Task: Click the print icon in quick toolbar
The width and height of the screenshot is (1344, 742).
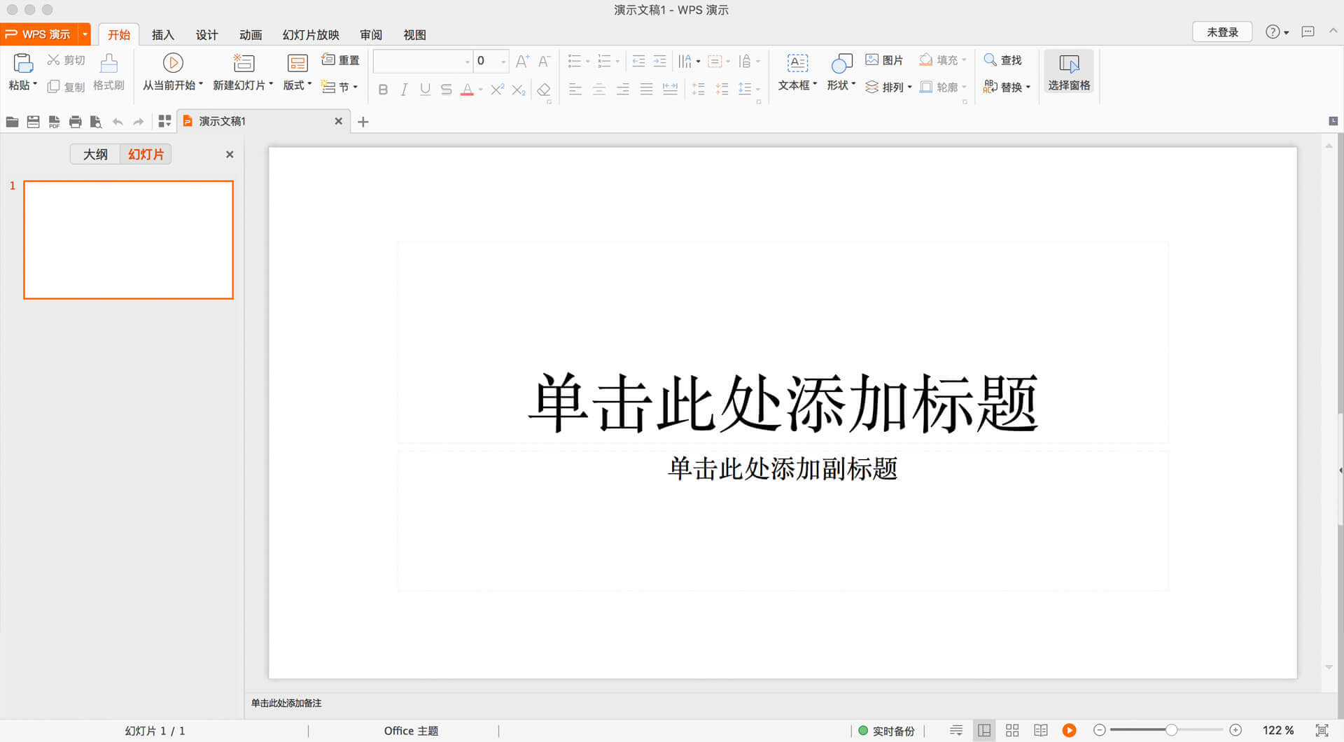Action: coord(75,122)
